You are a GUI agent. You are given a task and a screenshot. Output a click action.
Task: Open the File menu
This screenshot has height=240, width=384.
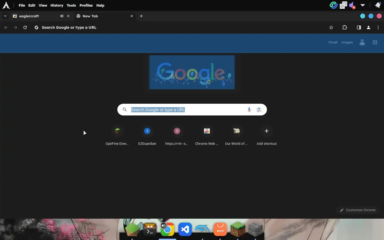click(x=22, y=5)
